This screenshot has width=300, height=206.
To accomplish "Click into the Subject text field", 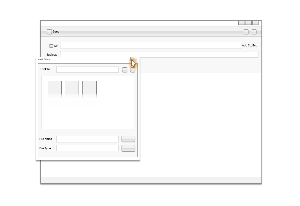I will pos(159,54).
